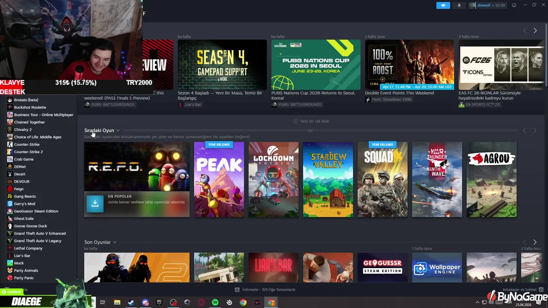Click the 'Liar's Bar' news source label
548x308 pixels.
(x=193, y=104)
